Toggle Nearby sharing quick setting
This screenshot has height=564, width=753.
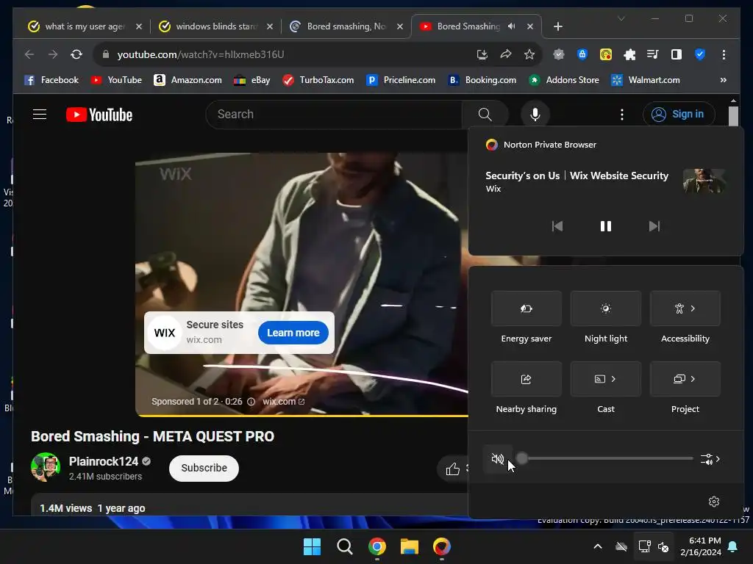(x=526, y=379)
